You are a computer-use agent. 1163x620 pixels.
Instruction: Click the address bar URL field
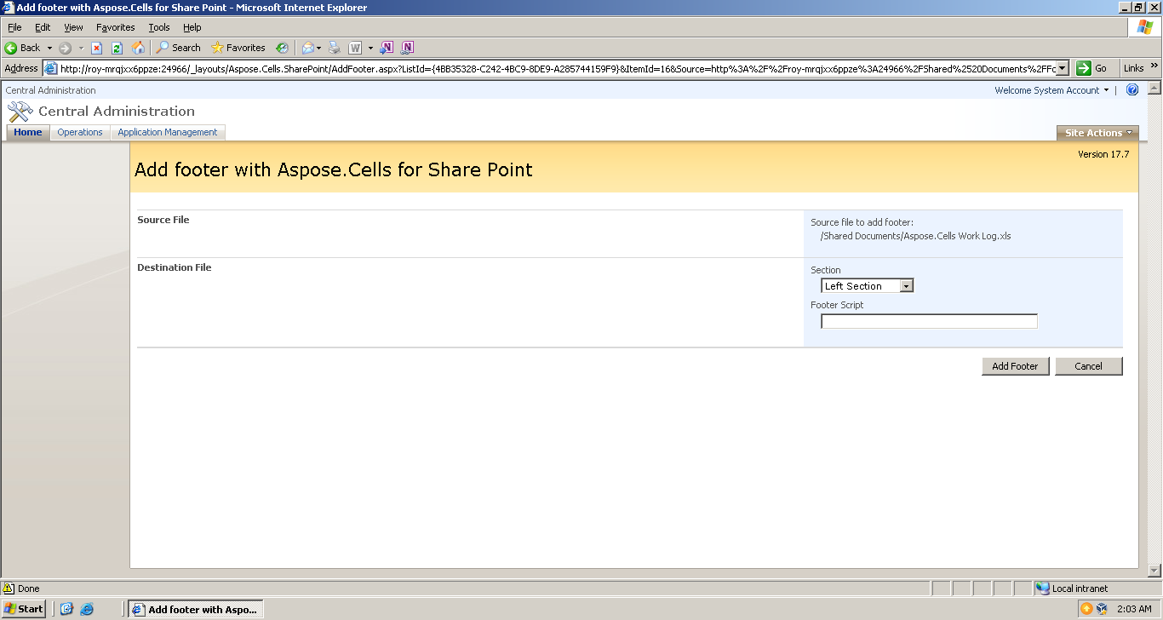tap(558, 68)
